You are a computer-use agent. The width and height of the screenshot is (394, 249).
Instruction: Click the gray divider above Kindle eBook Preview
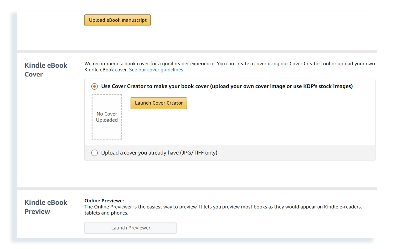coord(197,188)
